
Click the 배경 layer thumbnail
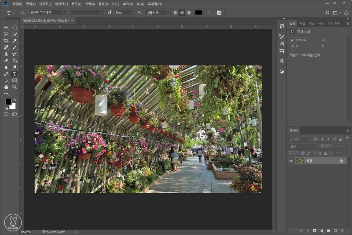click(300, 161)
